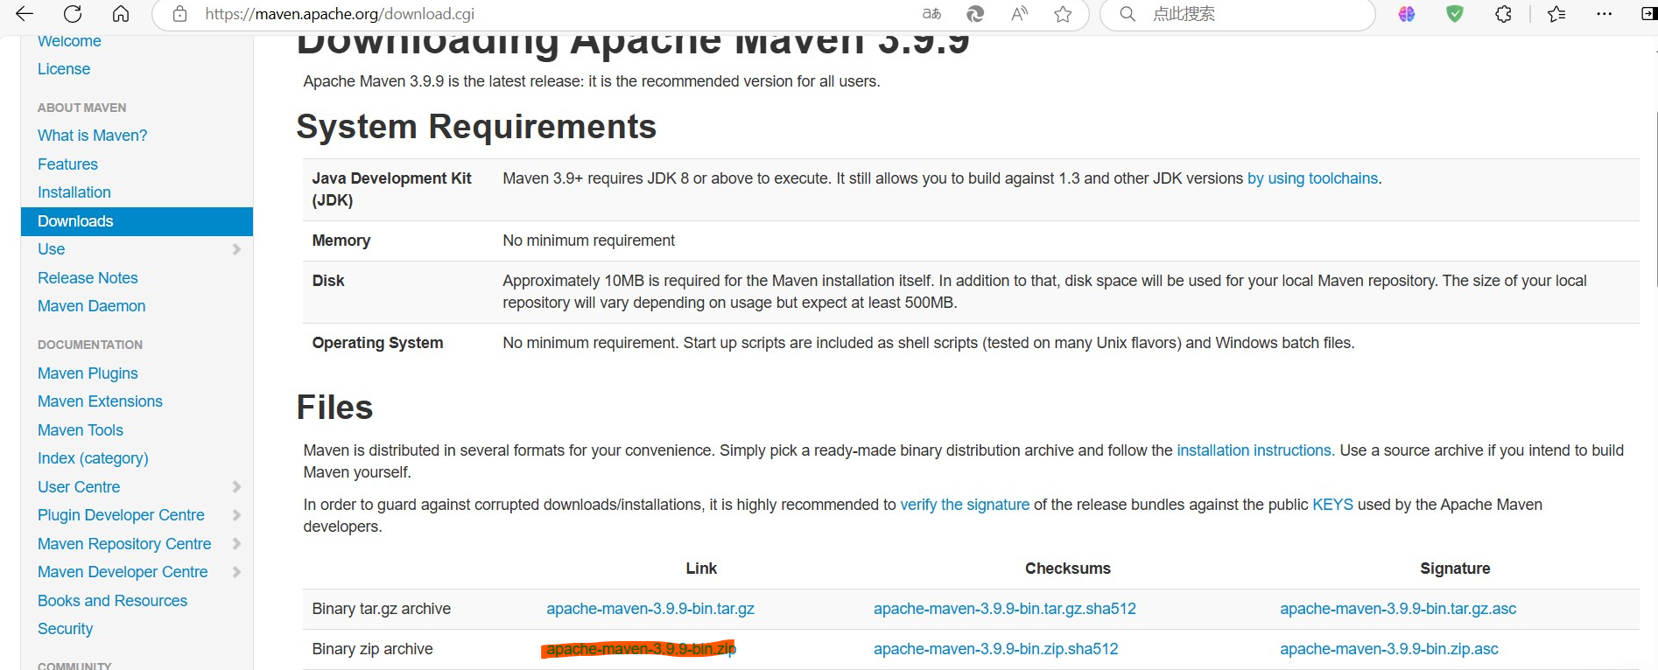Open the Maven Daemon link

click(x=91, y=306)
